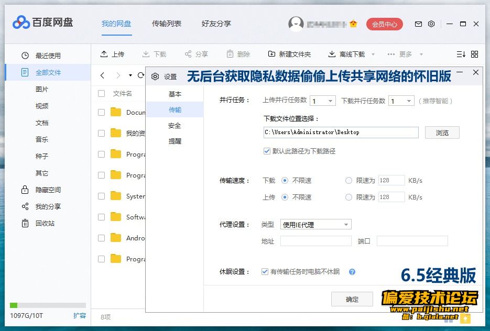Go back with the left arrow

pyautogui.click(x=102, y=75)
